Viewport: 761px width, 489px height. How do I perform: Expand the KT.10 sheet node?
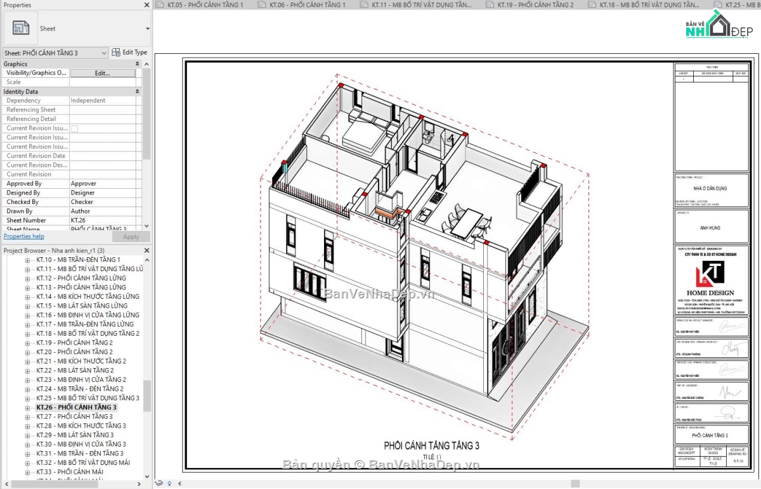coord(27,260)
